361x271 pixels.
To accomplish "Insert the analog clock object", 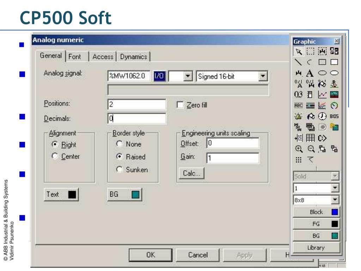I will [322, 116].
